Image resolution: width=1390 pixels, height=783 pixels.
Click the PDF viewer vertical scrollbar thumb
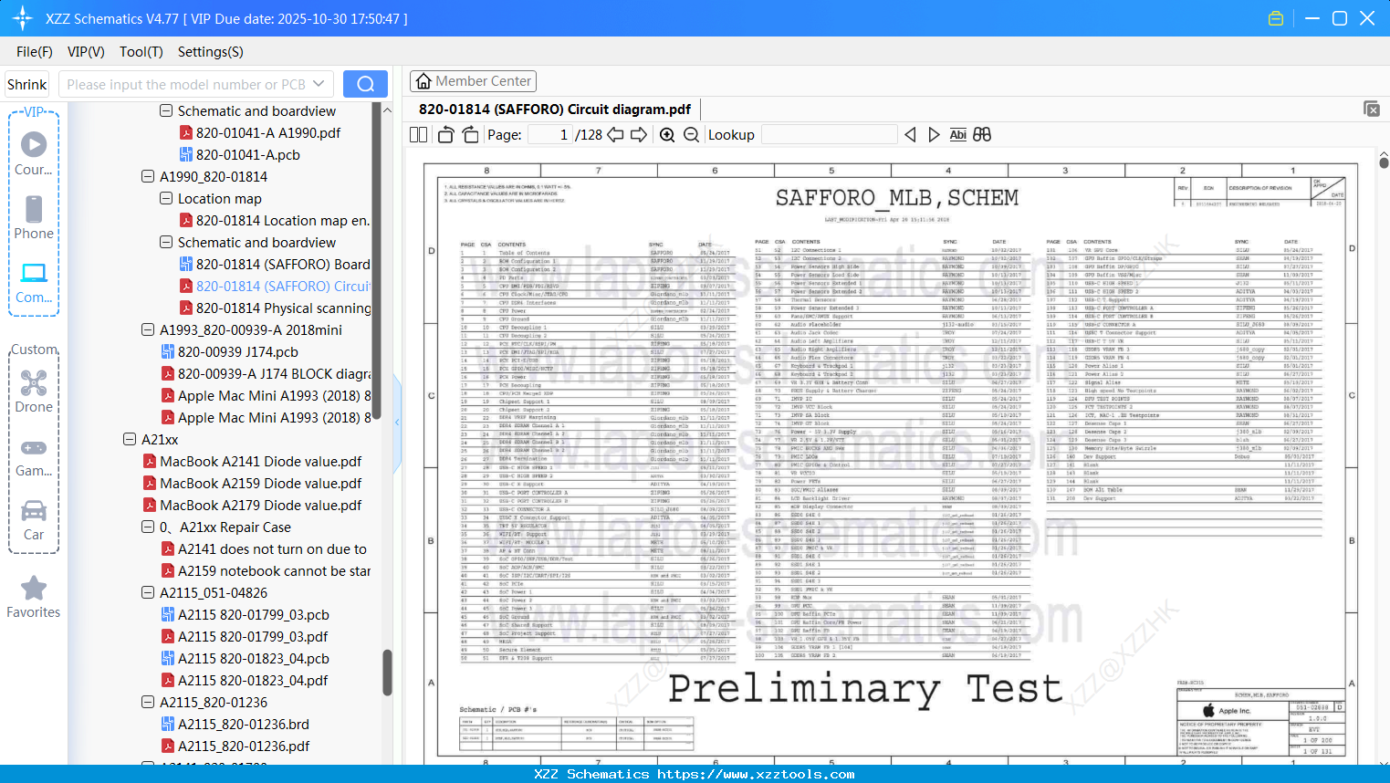[1384, 162]
